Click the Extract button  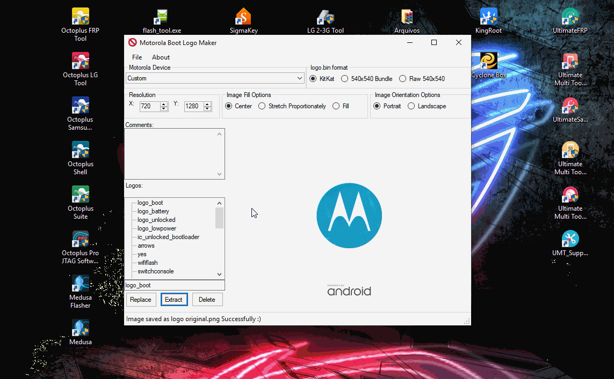tap(174, 300)
